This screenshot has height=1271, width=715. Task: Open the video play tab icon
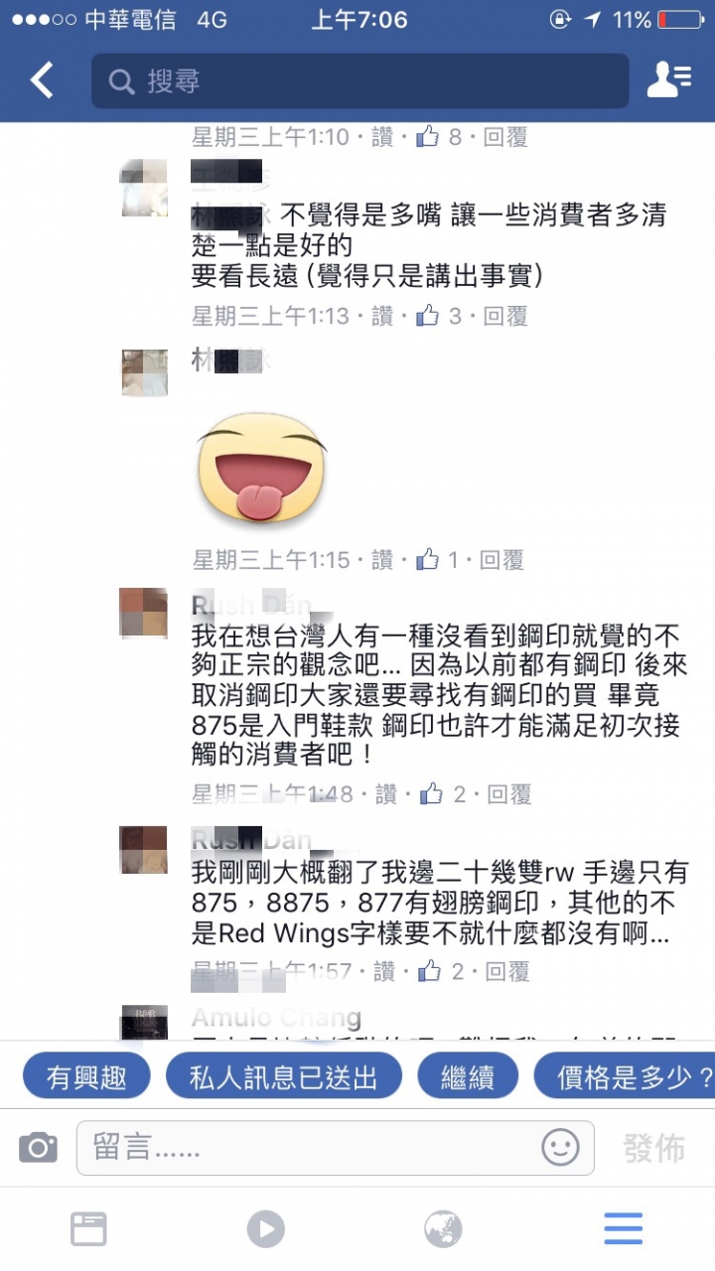[265, 1229]
